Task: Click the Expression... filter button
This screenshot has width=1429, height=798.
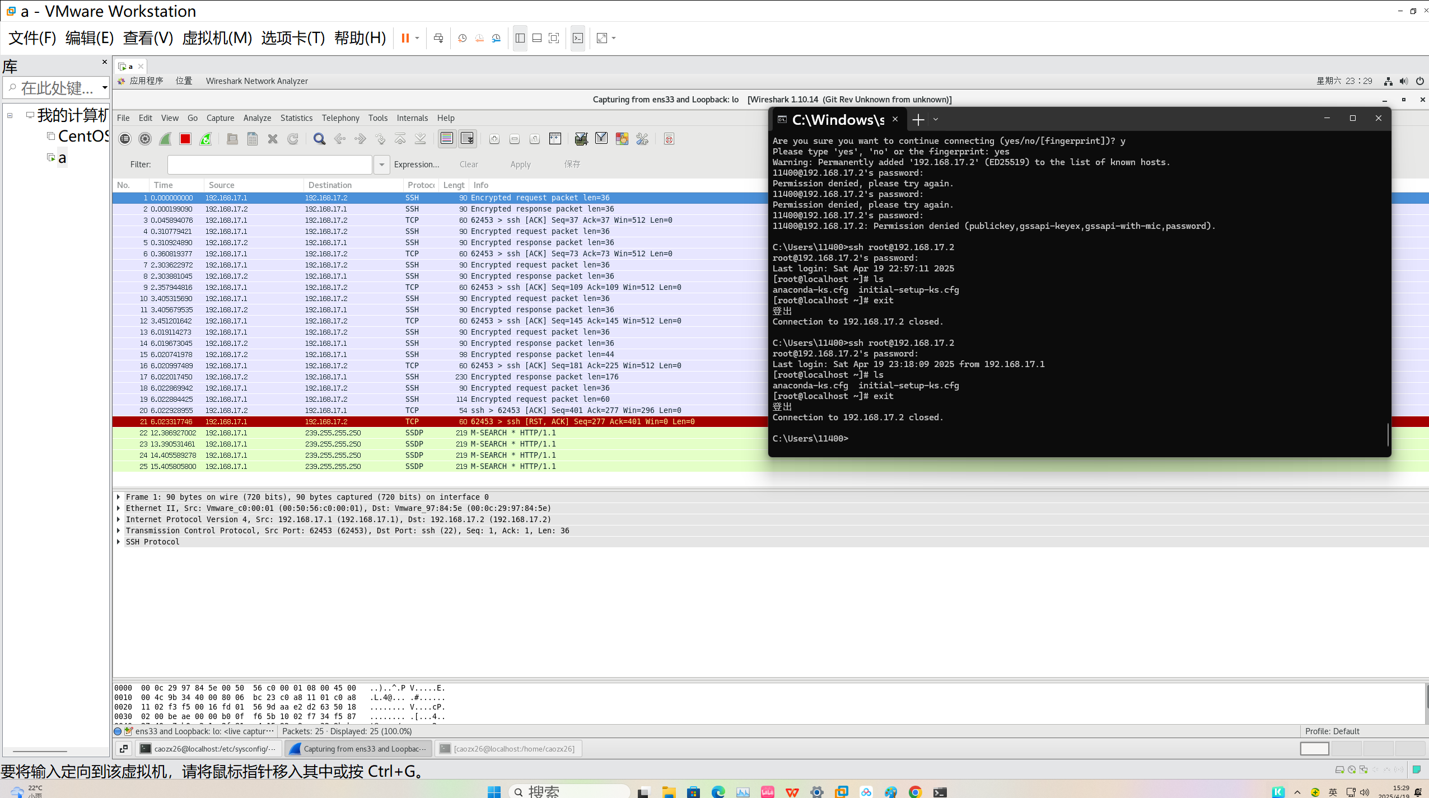Action: tap(417, 165)
